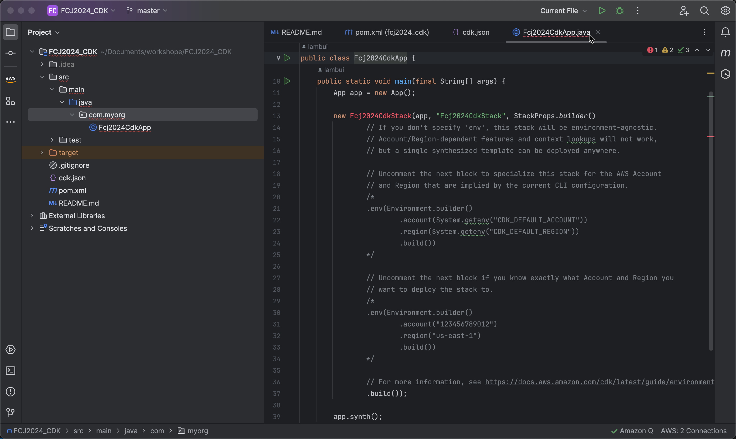
Task: Open the Maven tool window
Action: (x=725, y=53)
